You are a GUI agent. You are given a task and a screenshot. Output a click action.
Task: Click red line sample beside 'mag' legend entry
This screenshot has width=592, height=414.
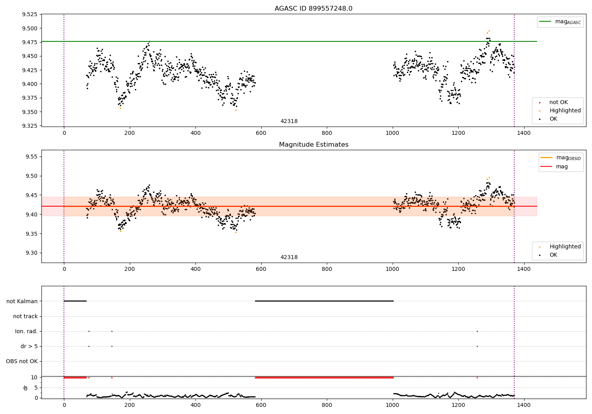[547, 167]
